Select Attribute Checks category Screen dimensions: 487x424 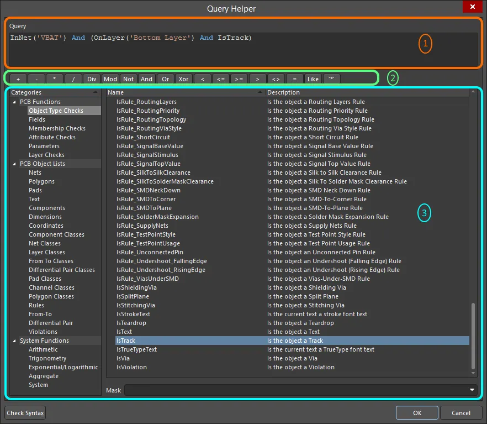pyautogui.click(x=52, y=137)
